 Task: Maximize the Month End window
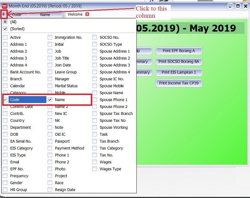click(x=238, y=6)
